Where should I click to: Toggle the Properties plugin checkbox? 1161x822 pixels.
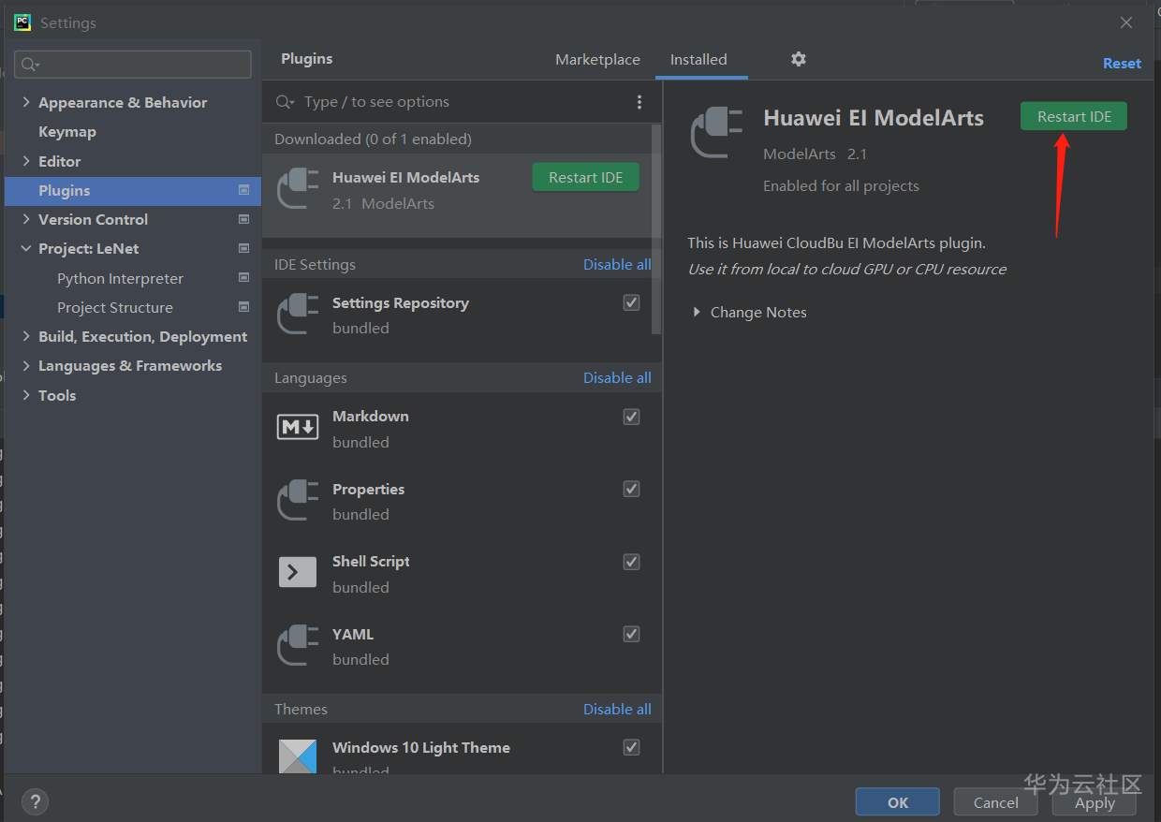coord(632,489)
